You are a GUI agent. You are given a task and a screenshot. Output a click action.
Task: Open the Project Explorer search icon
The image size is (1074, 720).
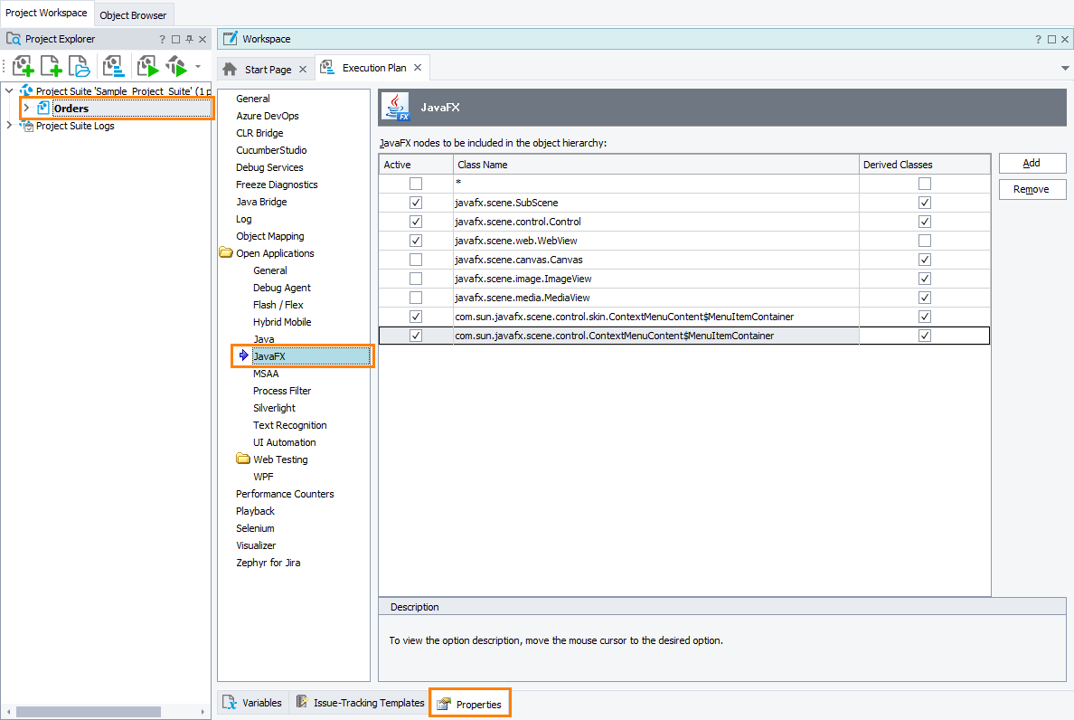click(x=13, y=39)
